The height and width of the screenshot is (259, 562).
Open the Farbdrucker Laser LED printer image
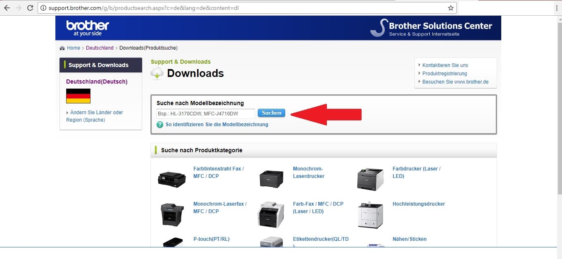click(x=370, y=179)
